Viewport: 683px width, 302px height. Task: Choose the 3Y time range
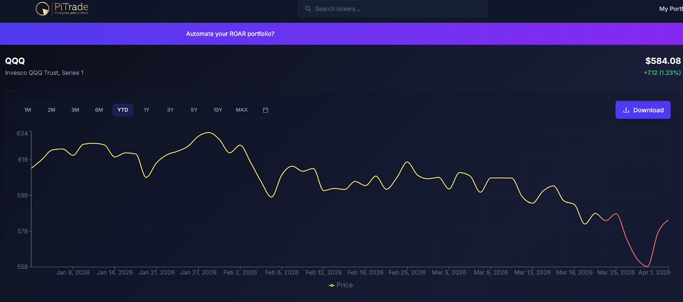click(x=170, y=110)
